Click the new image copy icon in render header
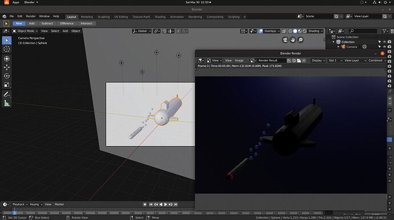The width and height of the screenshot is (394, 220). point(294,60)
